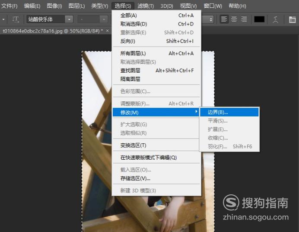
Task: Expand the font family dropdown arrow
Action: click(69, 19)
